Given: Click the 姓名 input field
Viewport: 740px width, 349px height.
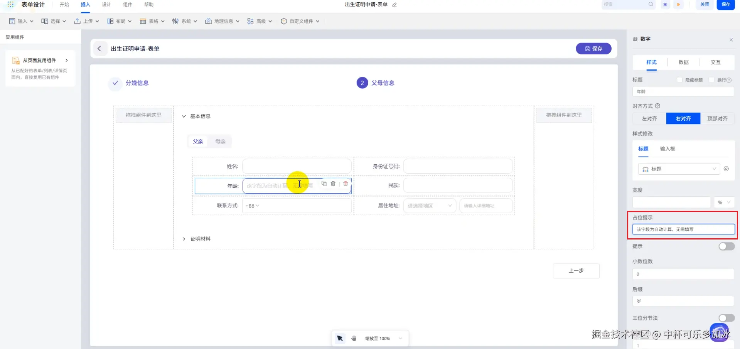Looking at the screenshot, I should click(297, 166).
